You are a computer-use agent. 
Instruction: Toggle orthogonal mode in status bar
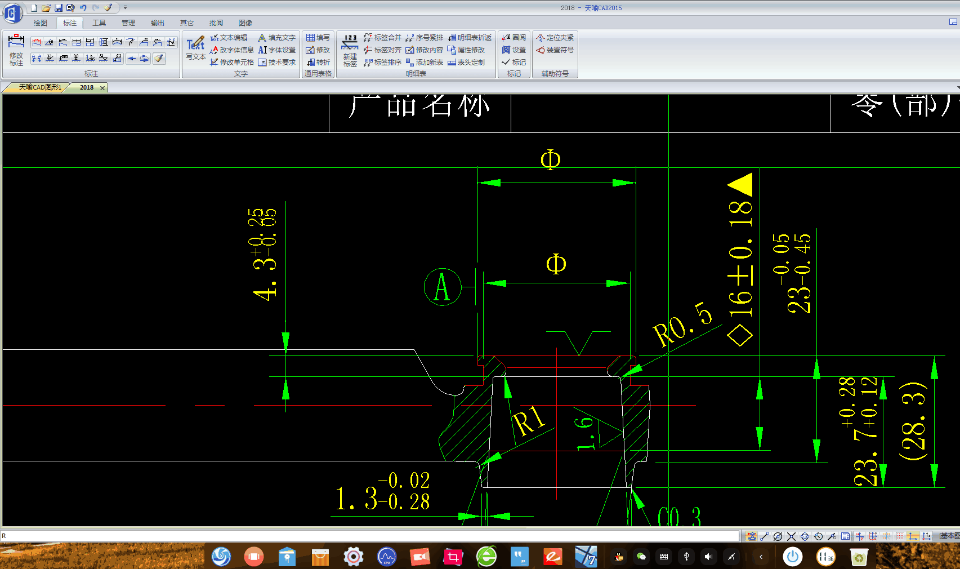click(913, 536)
